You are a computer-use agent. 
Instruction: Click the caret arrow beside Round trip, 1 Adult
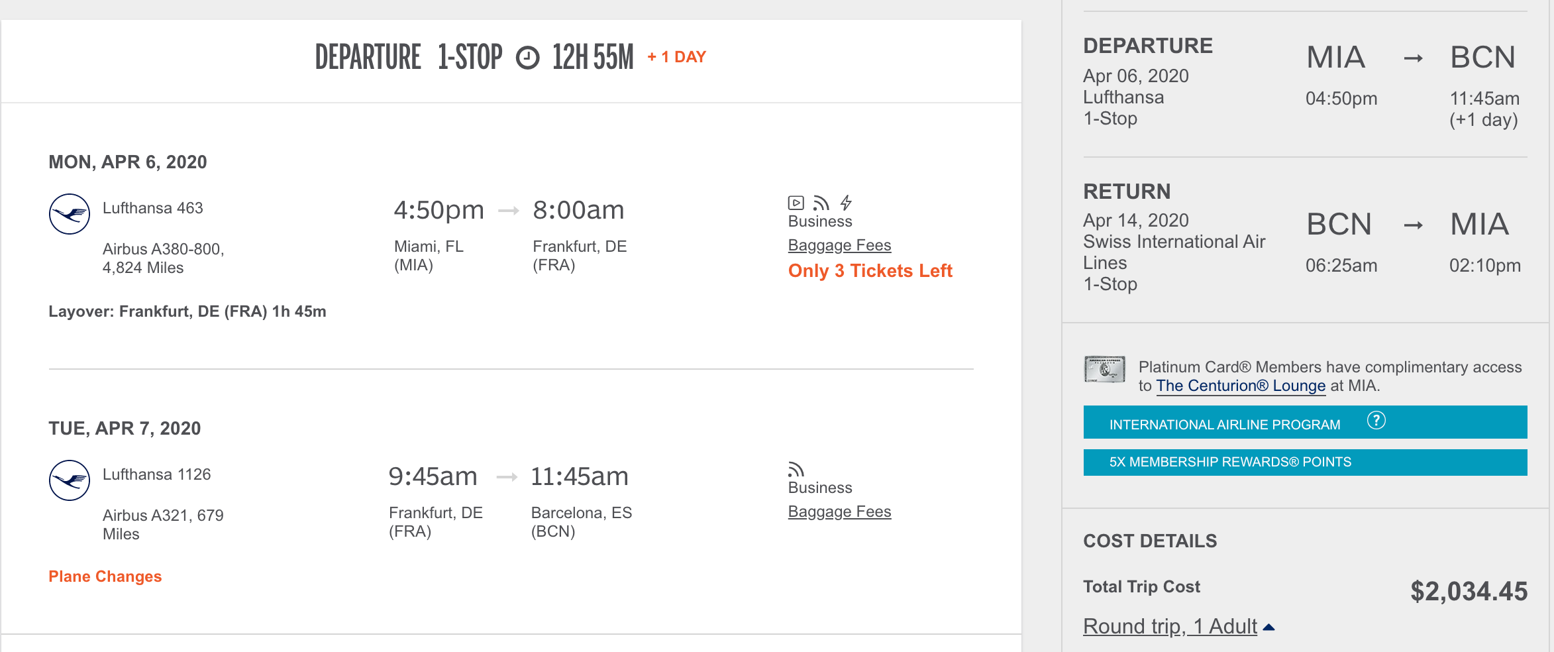(x=1269, y=627)
